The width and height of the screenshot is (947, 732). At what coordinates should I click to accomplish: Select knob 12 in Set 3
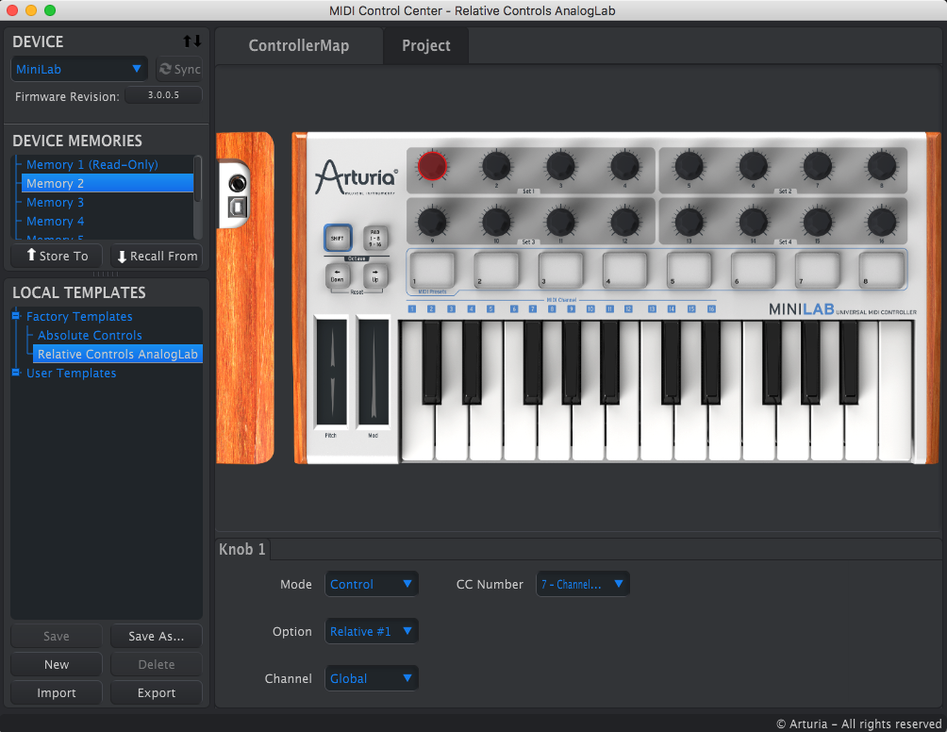624,221
